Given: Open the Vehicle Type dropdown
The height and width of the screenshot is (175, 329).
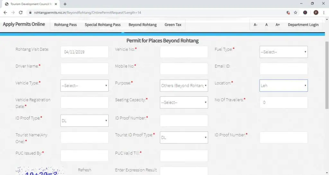Looking at the screenshot, I should 84,85.
